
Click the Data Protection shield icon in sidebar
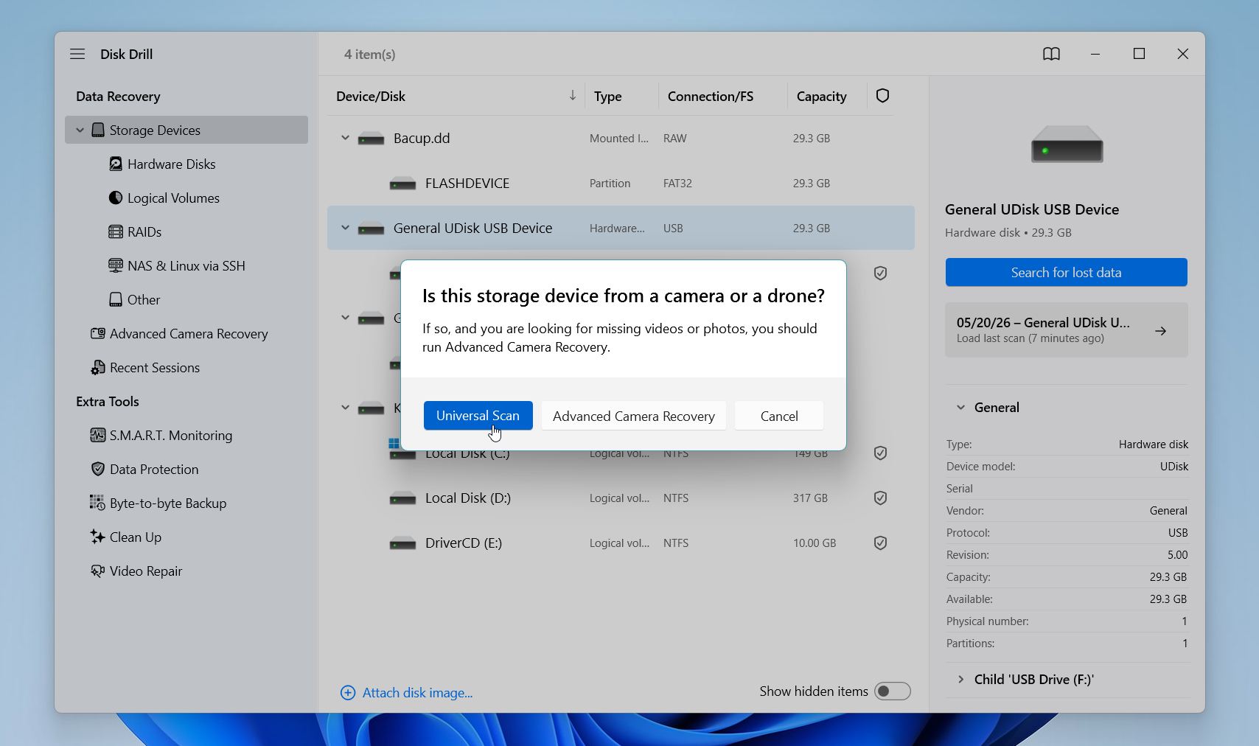[x=97, y=469]
